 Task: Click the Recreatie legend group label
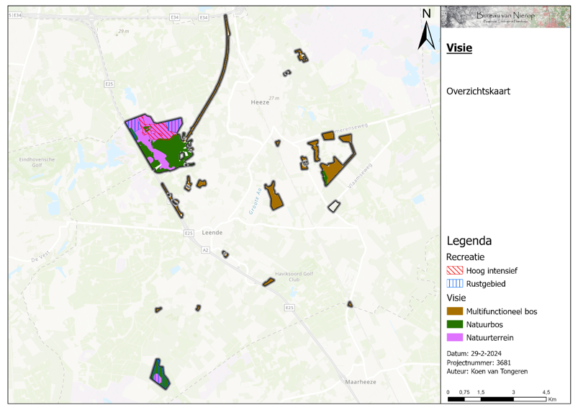(x=466, y=257)
